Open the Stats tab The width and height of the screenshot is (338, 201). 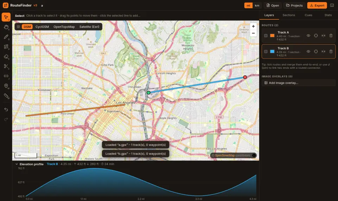click(x=328, y=15)
